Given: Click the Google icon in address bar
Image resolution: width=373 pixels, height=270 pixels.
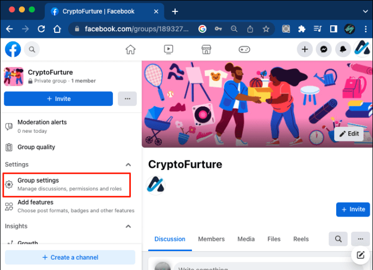Looking at the screenshot, I should point(202,29).
